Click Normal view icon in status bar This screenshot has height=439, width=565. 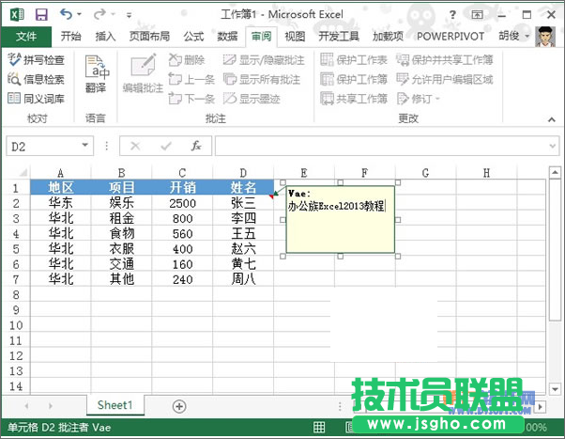pos(319,428)
